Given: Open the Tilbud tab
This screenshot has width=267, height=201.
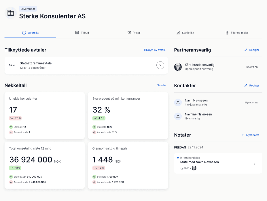Looking at the screenshot, I should [x=82, y=33].
